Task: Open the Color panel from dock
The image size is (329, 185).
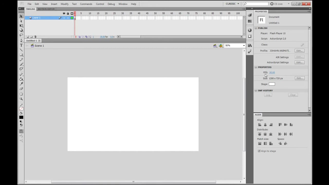Action: (x=250, y=15)
